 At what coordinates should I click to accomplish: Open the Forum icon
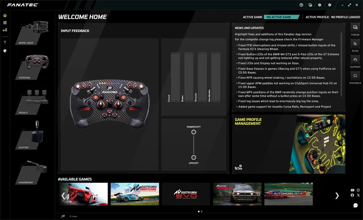[355, 28]
